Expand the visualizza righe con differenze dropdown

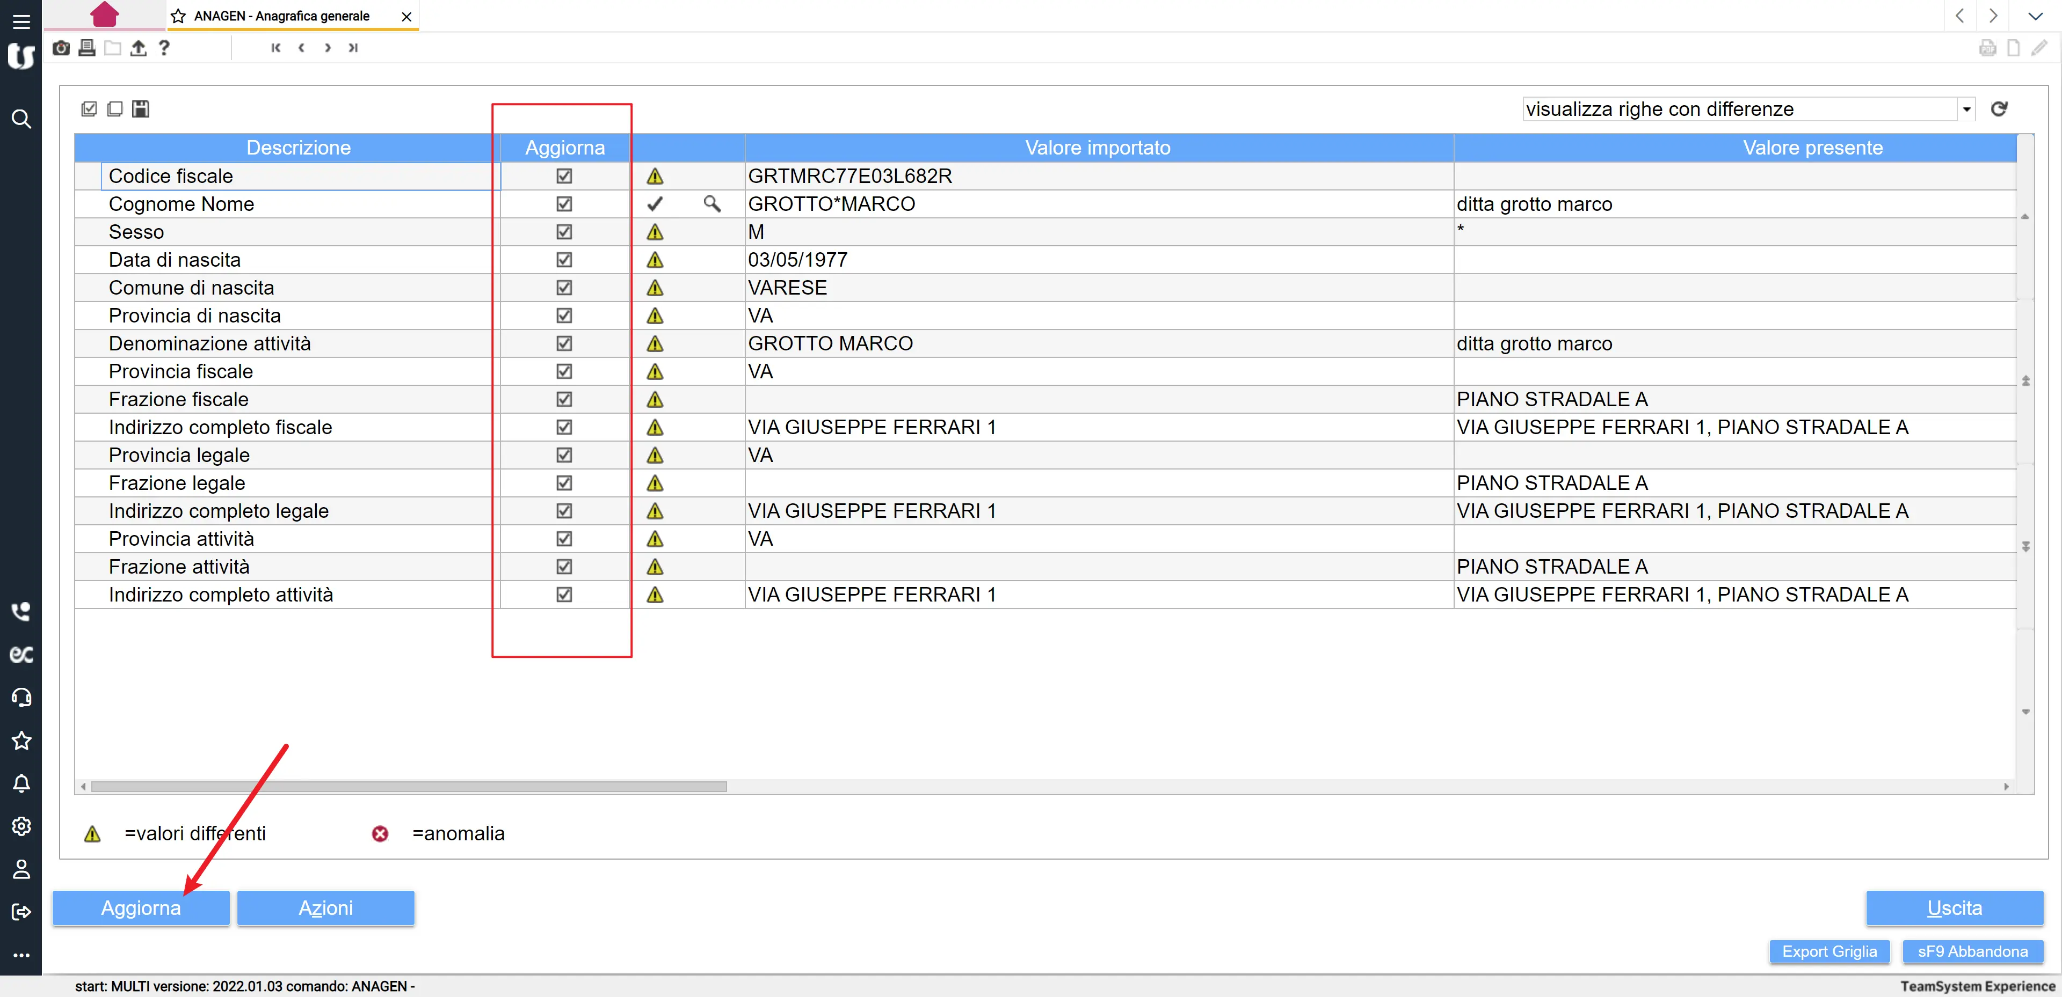[1966, 109]
